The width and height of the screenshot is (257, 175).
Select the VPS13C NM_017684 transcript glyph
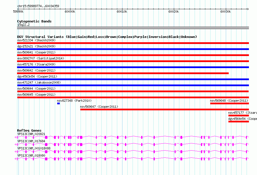132,145
